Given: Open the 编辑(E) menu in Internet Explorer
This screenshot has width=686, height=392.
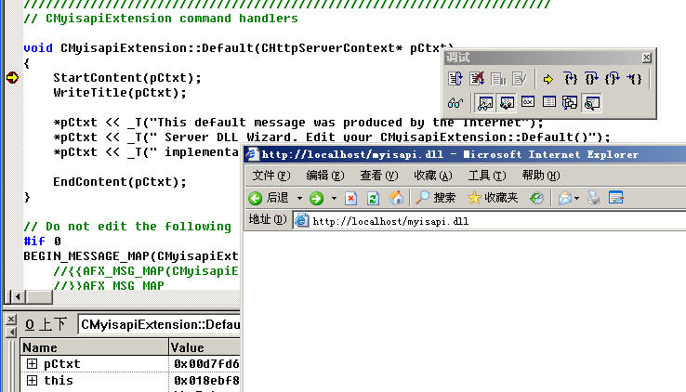Looking at the screenshot, I should (325, 176).
